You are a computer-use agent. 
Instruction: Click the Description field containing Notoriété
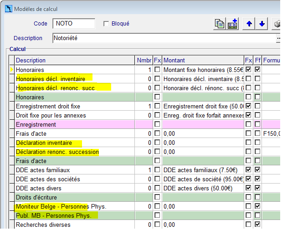point(164,38)
